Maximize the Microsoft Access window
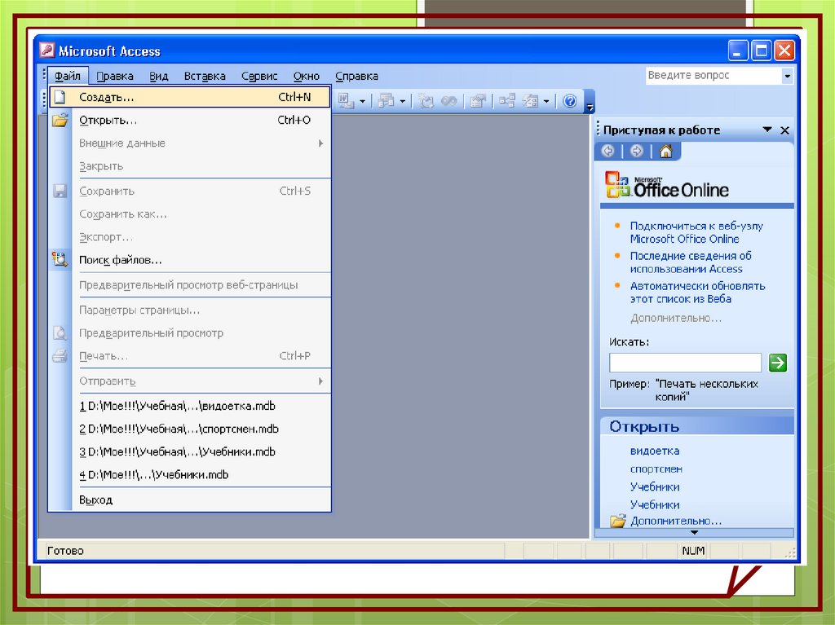 [x=761, y=51]
